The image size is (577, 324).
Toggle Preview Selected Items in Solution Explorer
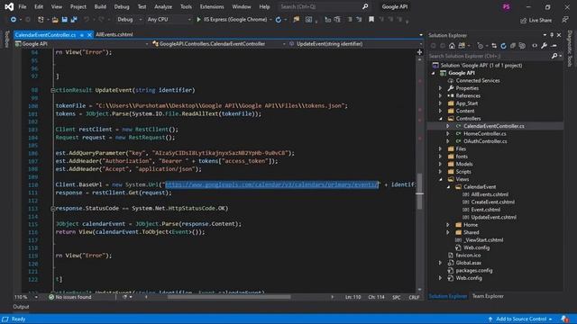[x=554, y=46]
